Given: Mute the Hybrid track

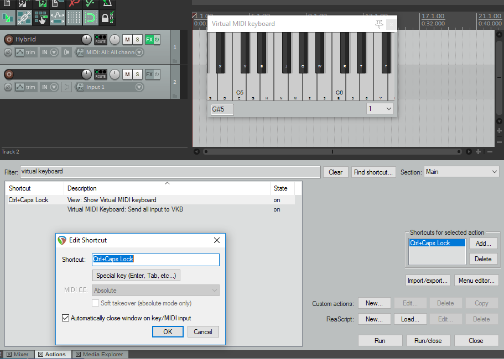Looking at the screenshot, I should click(x=127, y=39).
